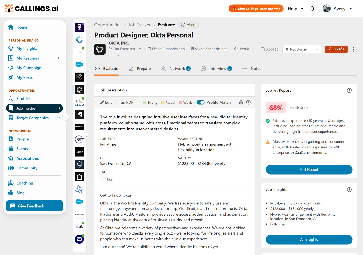Click the Job Fit Report info icon
The height and width of the screenshot is (255, 363).
point(349,90)
